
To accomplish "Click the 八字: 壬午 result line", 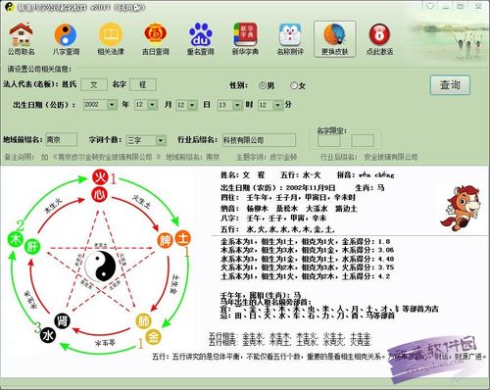I will pyautogui.click(x=273, y=219).
